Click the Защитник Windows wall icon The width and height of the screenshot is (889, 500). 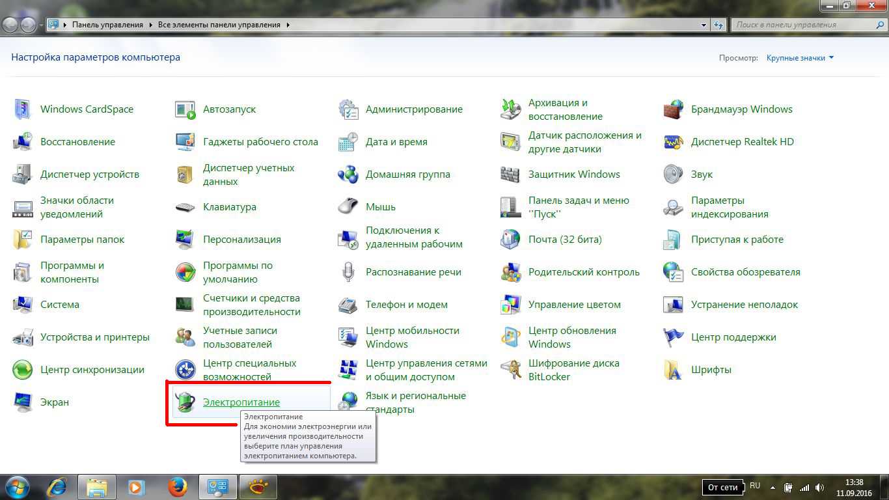[511, 174]
